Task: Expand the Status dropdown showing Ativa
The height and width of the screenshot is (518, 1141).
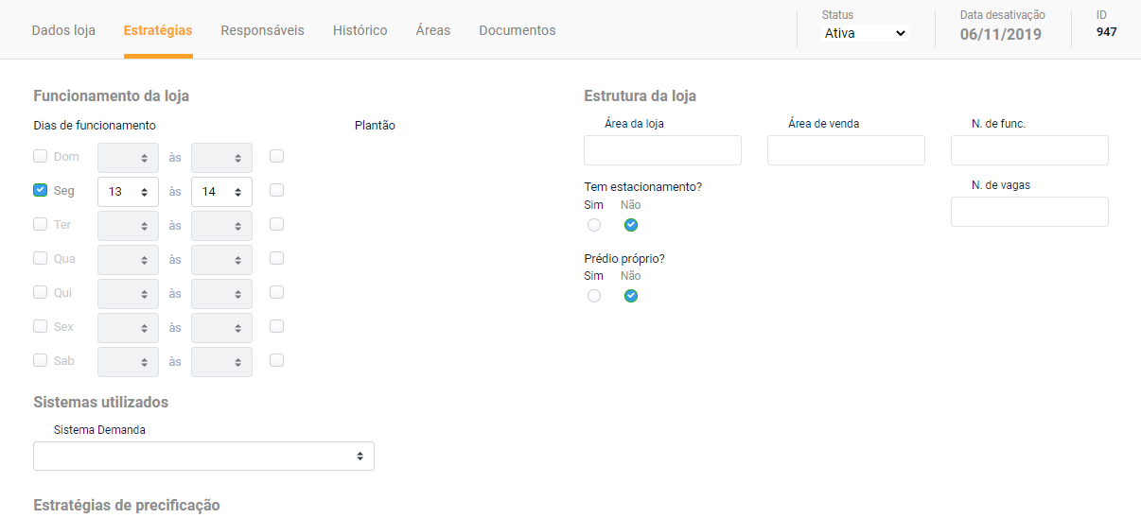Action: pos(865,33)
